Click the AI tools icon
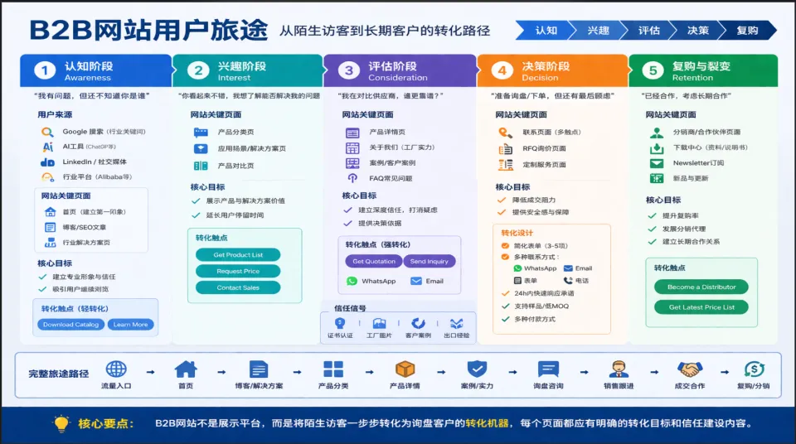796x444 pixels. pyautogui.click(x=48, y=147)
